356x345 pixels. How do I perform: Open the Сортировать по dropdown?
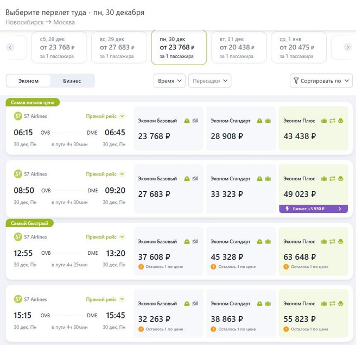pyautogui.click(x=321, y=81)
